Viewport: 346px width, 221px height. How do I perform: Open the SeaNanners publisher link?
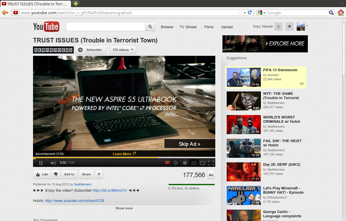pos(82,184)
